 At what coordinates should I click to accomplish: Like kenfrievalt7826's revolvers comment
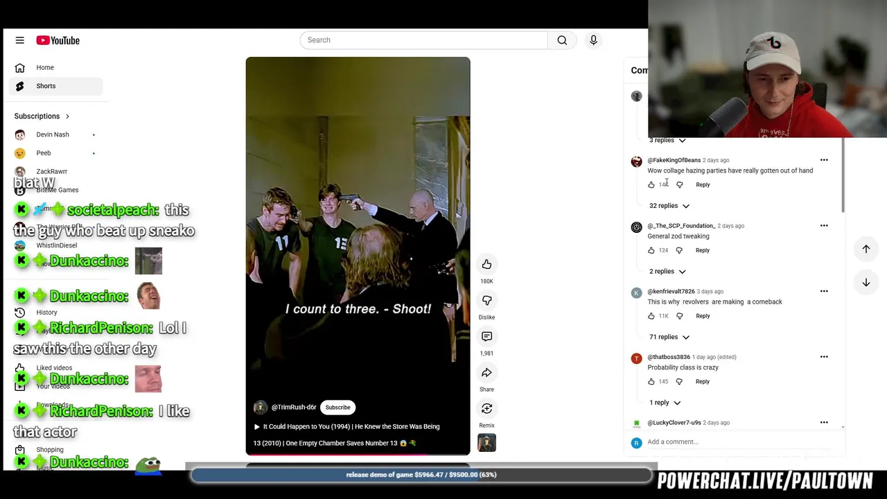(651, 316)
